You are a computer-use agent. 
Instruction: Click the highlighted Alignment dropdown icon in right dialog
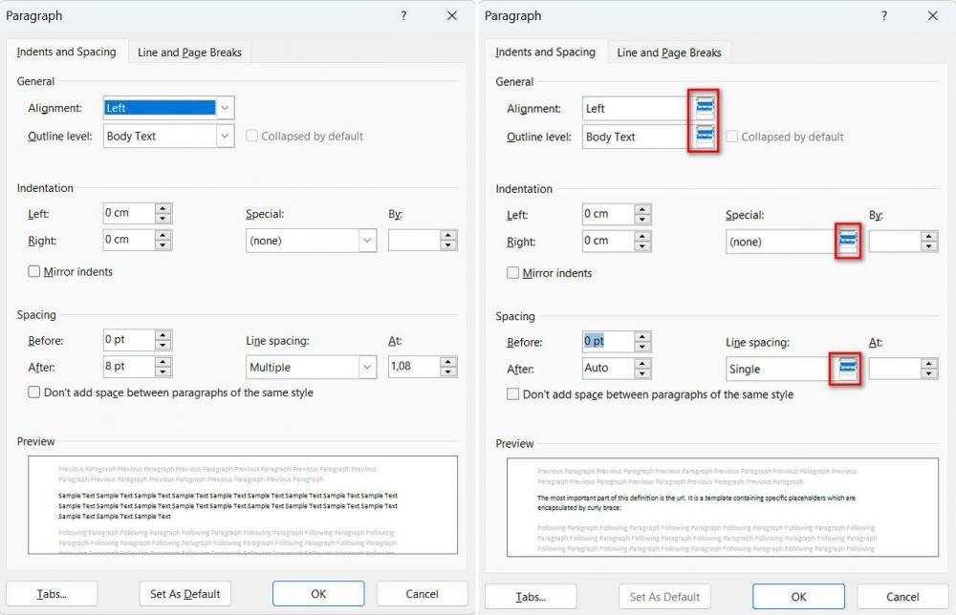point(704,108)
